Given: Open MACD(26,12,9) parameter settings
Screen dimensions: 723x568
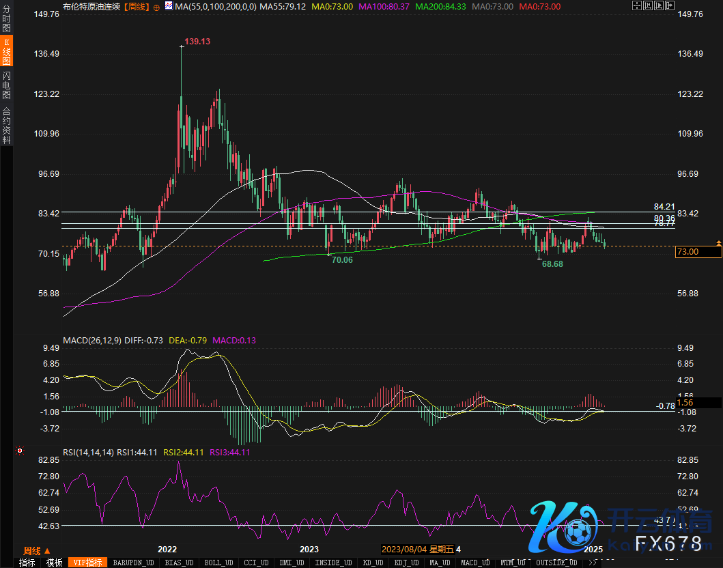Looking at the screenshot, I should tap(91, 340).
